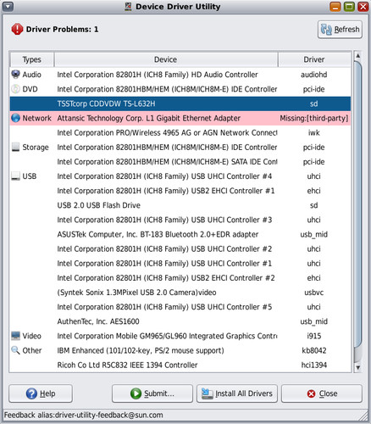Open Help
The image size is (371, 424).
coord(41,393)
